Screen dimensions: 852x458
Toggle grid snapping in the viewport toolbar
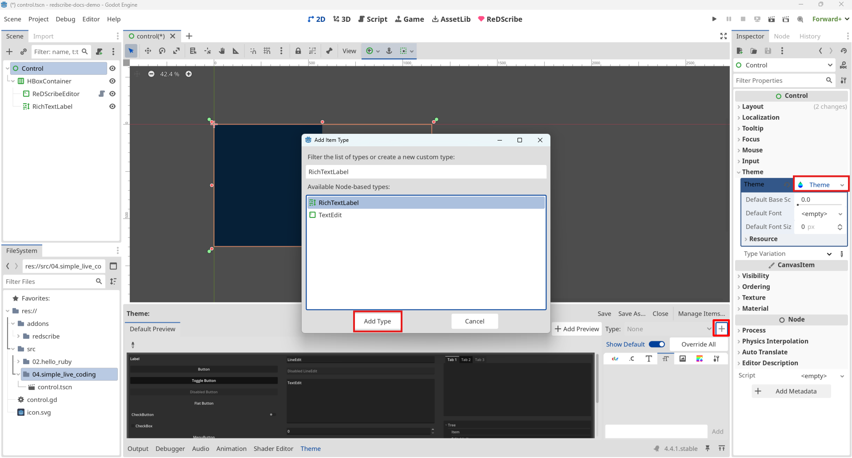coord(267,51)
